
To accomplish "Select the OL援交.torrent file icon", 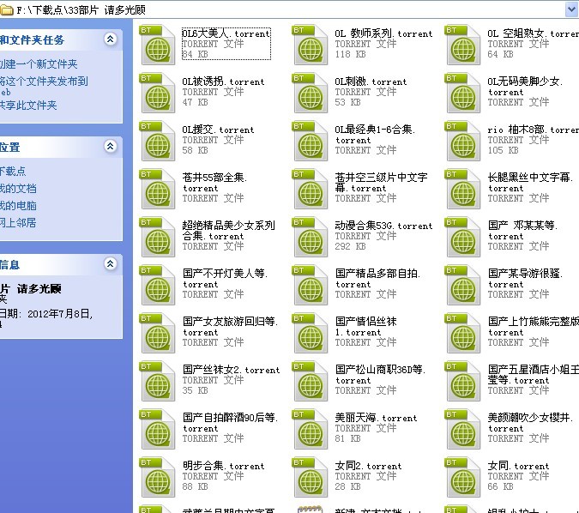I will [158, 141].
